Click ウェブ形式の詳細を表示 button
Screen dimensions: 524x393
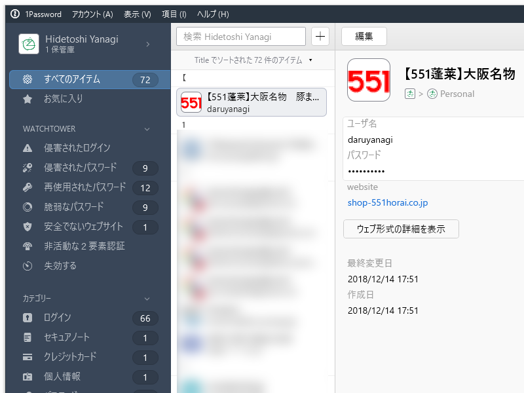pos(401,229)
